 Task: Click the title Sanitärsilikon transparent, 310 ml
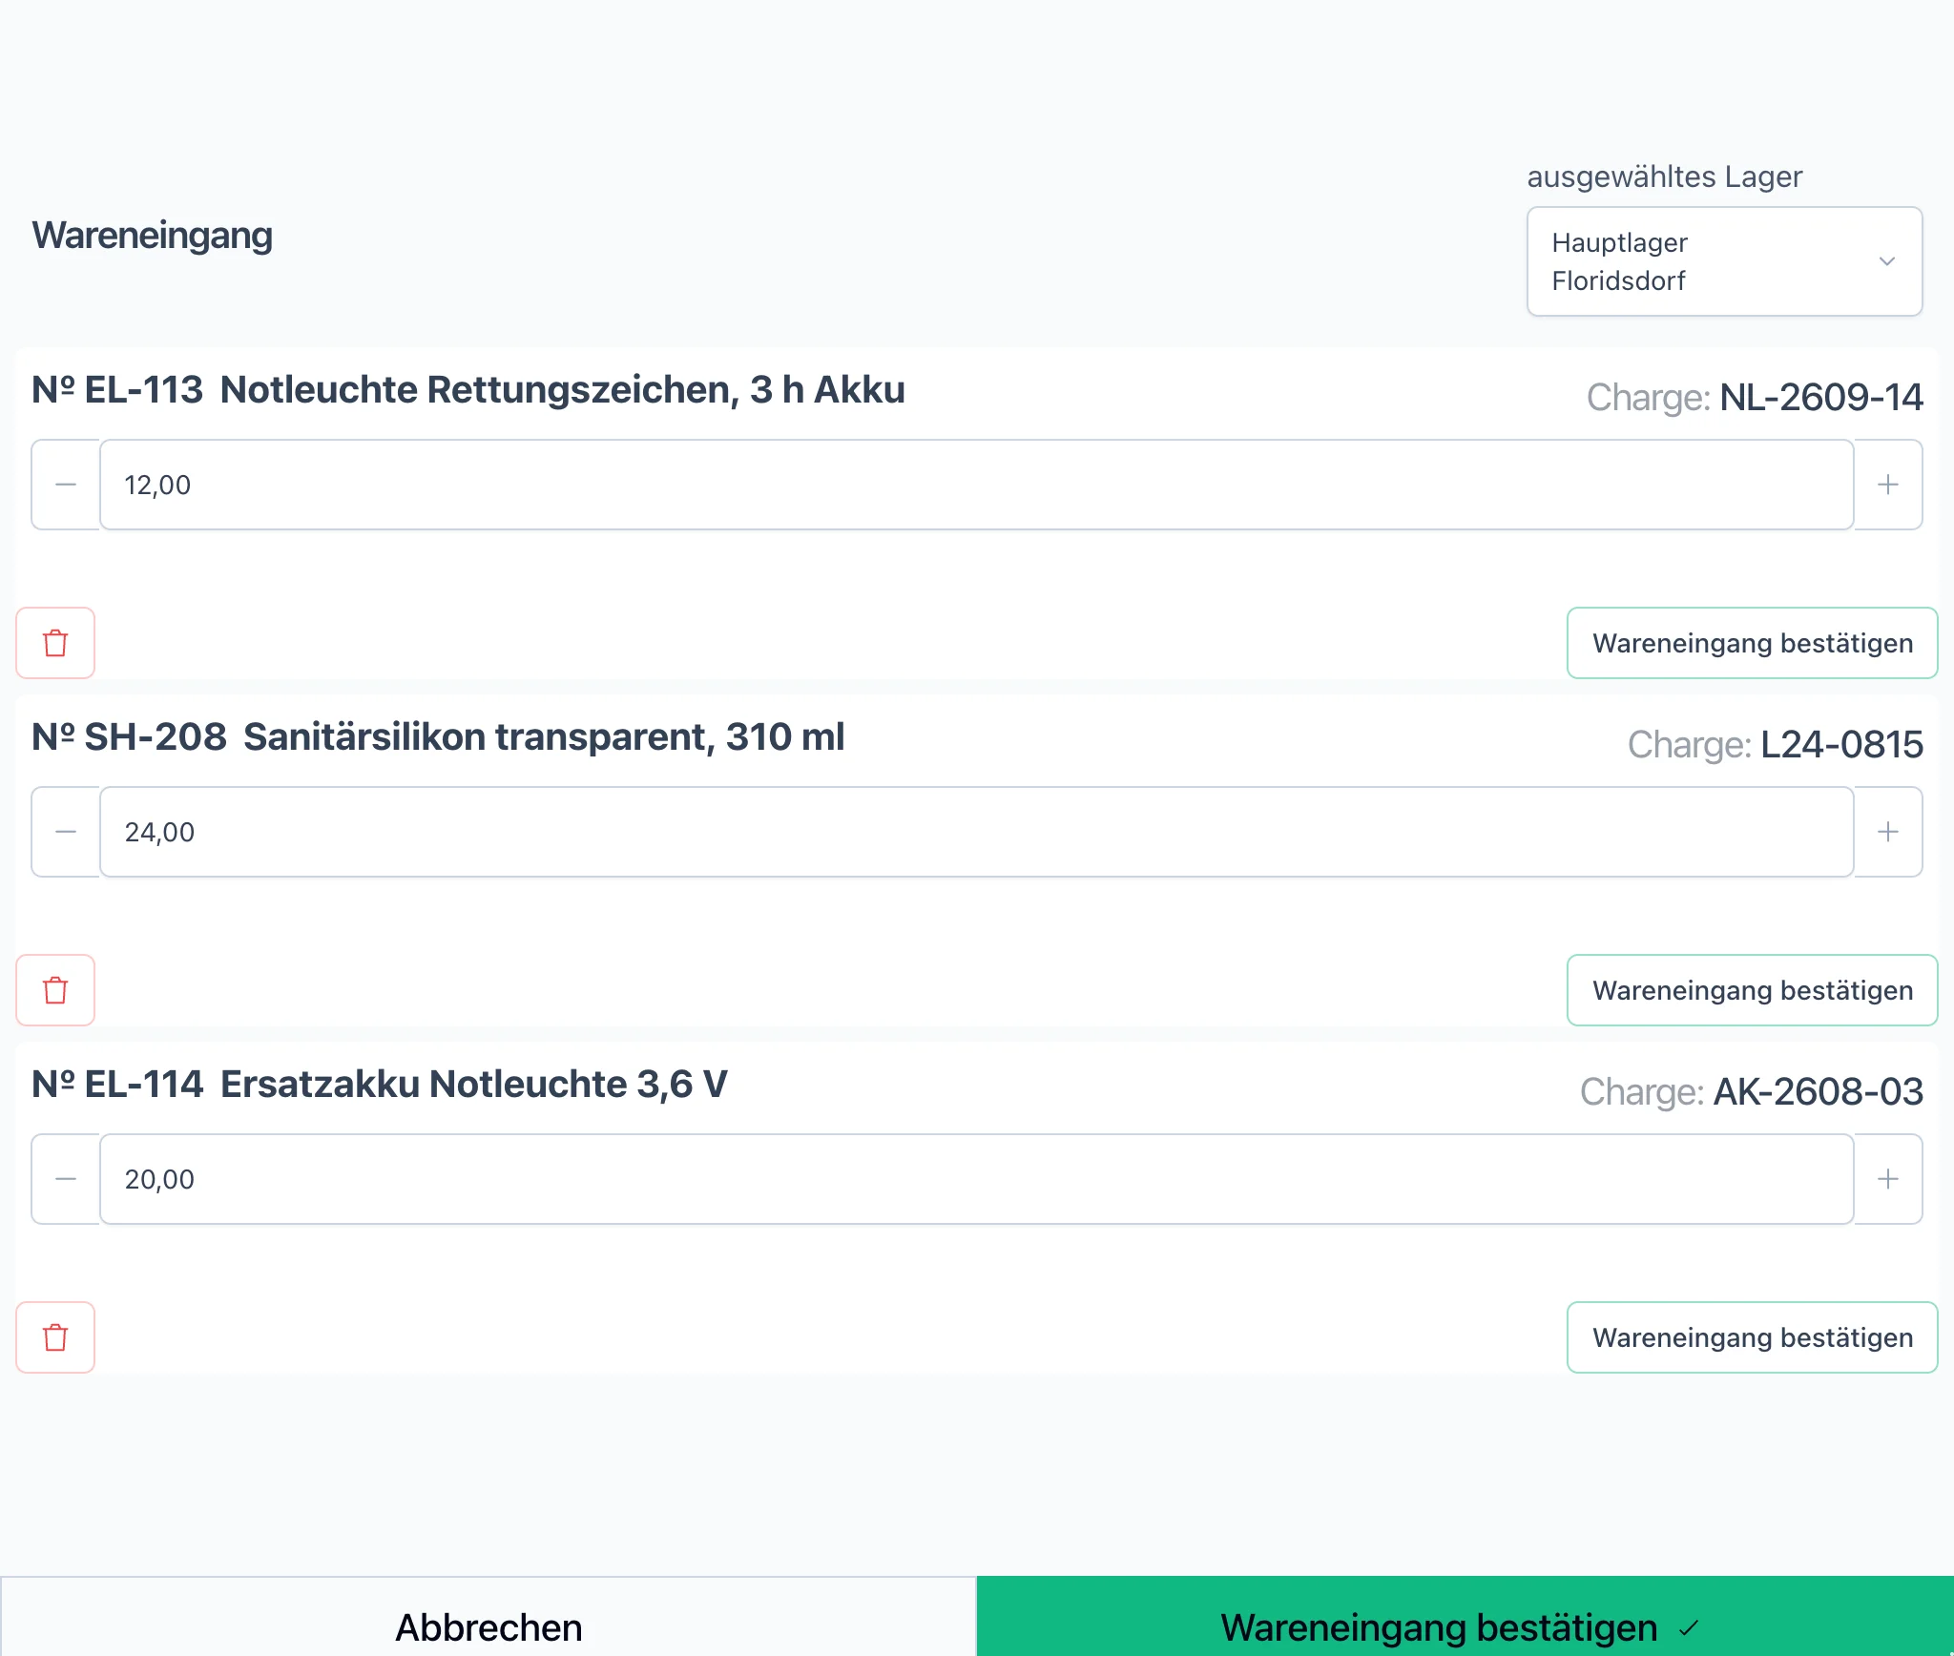(544, 737)
